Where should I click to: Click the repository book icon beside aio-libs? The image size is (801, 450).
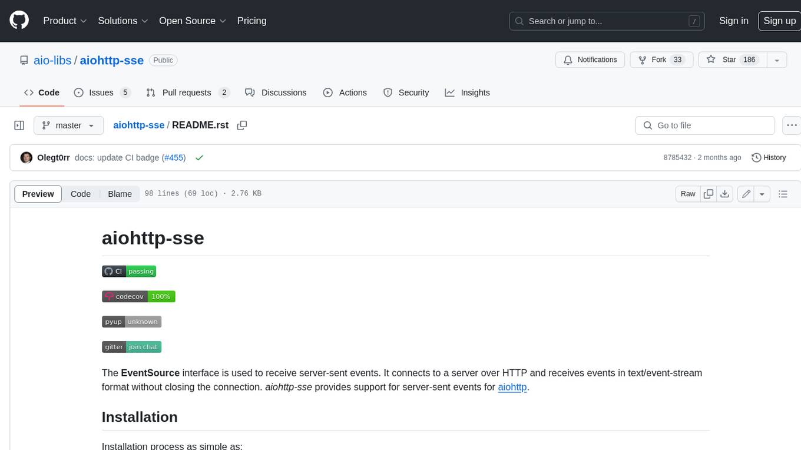24,60
